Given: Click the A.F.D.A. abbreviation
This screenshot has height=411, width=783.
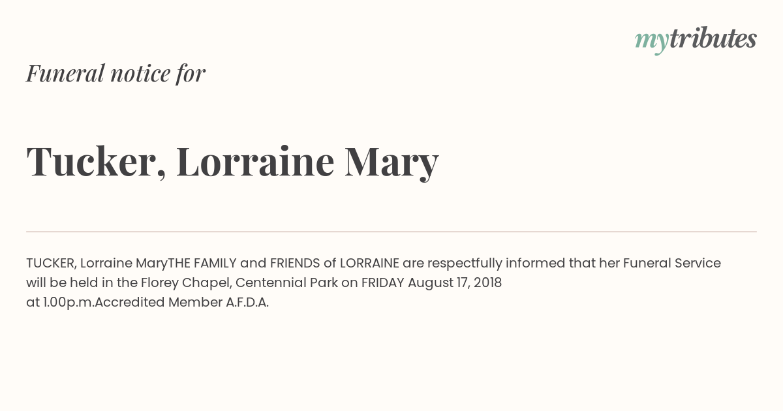Looking at the screenshot, I should tap(247, 303).
